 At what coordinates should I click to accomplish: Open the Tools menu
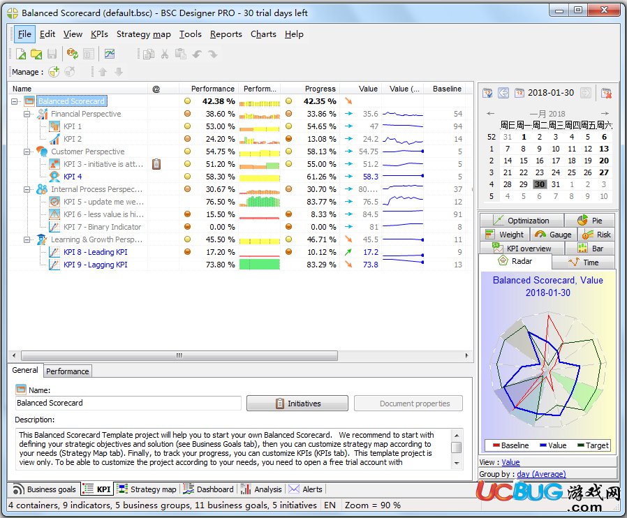(x=191, y=34)
